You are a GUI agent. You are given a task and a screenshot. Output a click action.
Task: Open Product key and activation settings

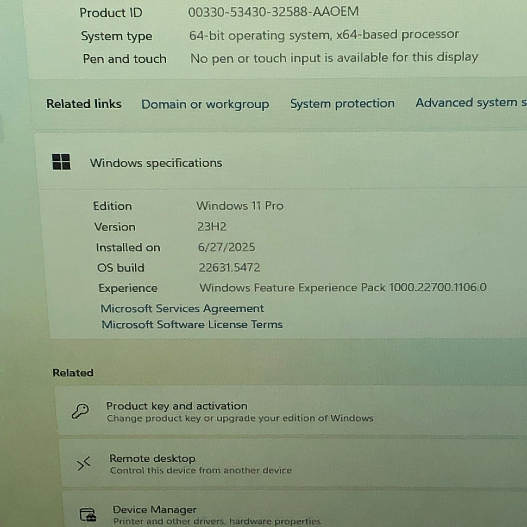pyautogui.click(x=177, y=406)
